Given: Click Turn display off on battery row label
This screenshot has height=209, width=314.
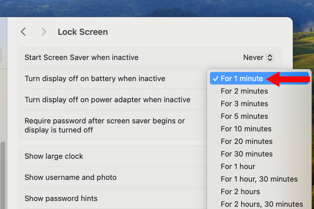Looking at the screenshot, I should (x=95, y=79).
